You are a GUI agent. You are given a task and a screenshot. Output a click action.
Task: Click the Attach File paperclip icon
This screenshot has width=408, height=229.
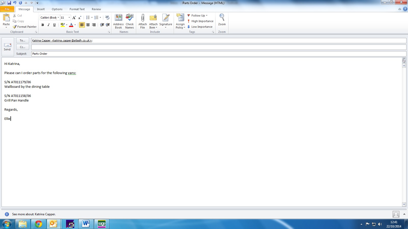143,18
